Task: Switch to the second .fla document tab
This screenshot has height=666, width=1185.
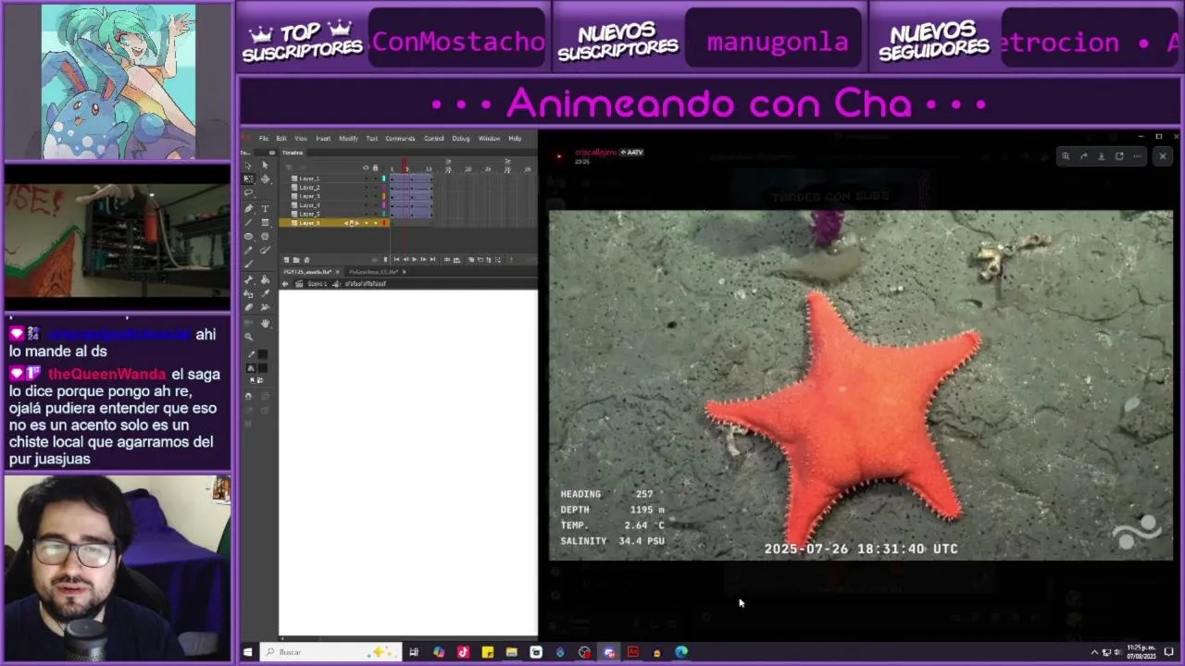Action: (x=374, y=272)
